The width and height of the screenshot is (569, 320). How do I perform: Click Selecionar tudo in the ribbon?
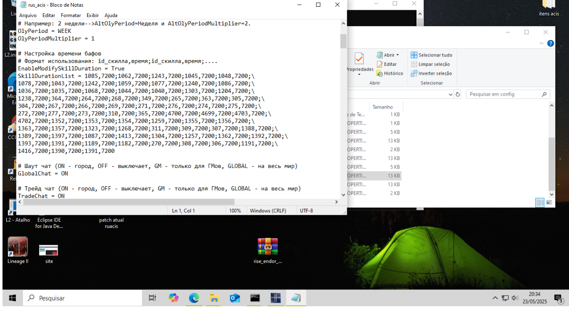click(431, 55)
